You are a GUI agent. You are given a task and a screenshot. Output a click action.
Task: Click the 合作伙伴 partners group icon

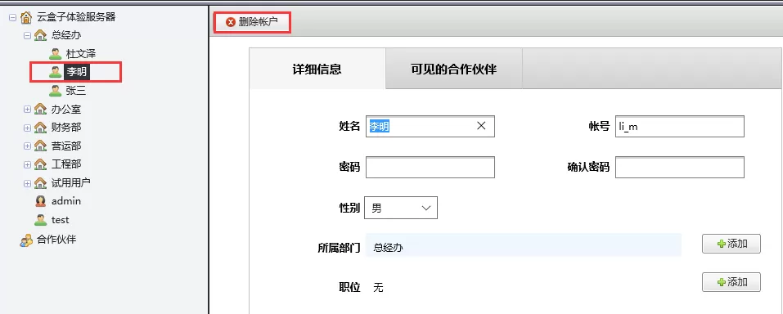tap(26, 240)
